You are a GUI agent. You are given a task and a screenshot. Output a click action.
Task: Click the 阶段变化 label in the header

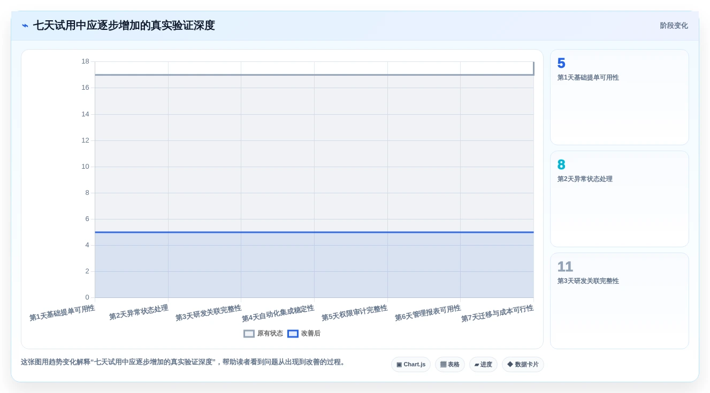pyautogui.click(x=674, y=26)
